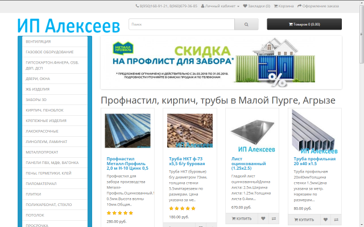
Task: Click КУПИТЬ for Труба профильная
Action: pos(304,220)
